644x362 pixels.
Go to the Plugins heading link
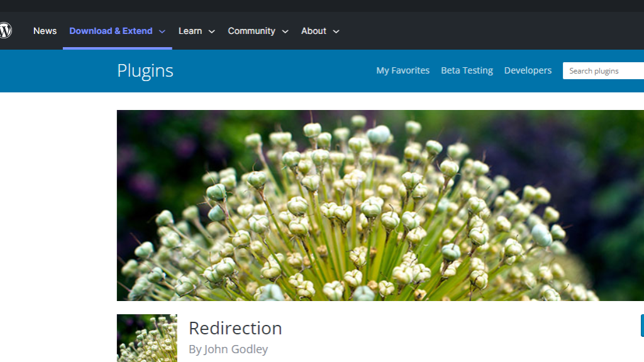click(x=145, y=70)
